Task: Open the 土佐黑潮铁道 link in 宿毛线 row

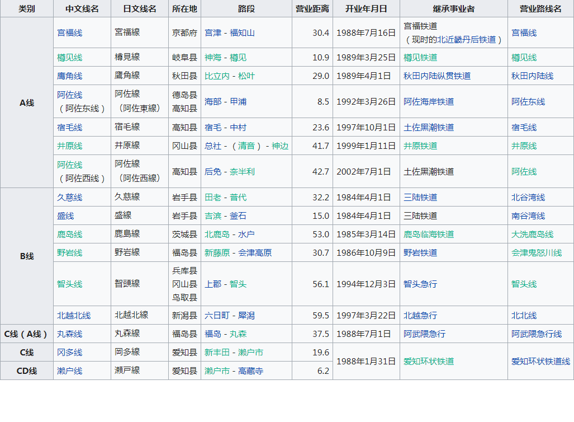Action: pos(429,128)
